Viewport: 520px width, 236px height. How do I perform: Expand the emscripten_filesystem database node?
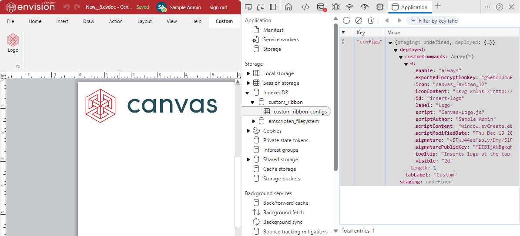[x=254, y=121]
